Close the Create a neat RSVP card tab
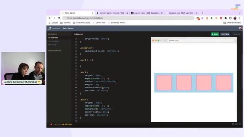The width and height of the screenshot is (244, 137). tap(197, 13)
